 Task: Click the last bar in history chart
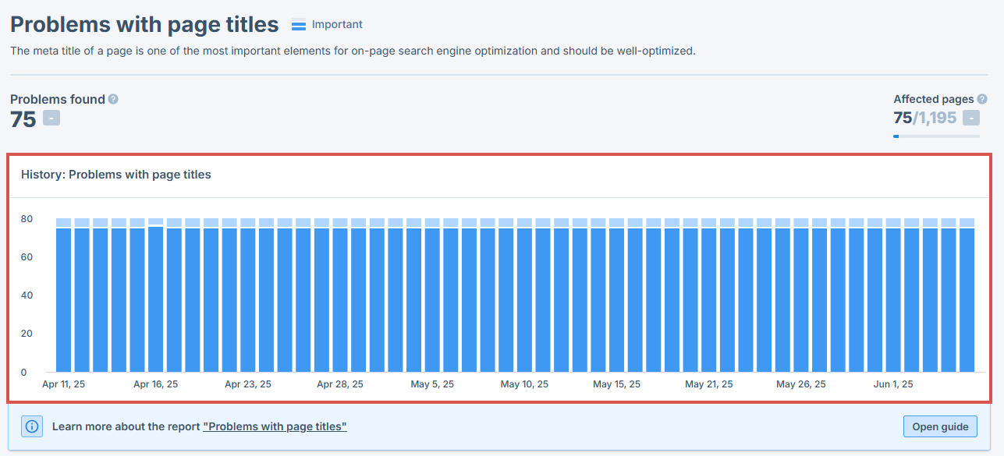coord(967,295)
